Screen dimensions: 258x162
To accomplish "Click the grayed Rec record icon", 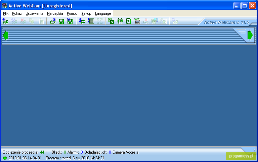I will point(146,21).
